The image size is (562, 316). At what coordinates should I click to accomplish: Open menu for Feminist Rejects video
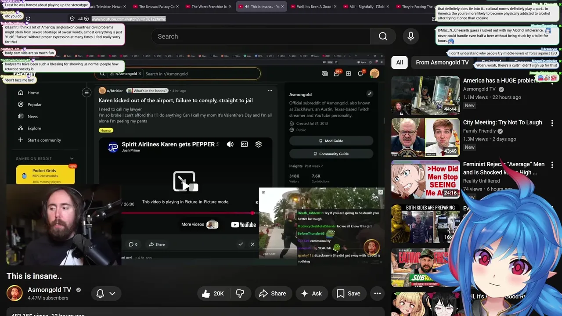(x=552, y=165)
